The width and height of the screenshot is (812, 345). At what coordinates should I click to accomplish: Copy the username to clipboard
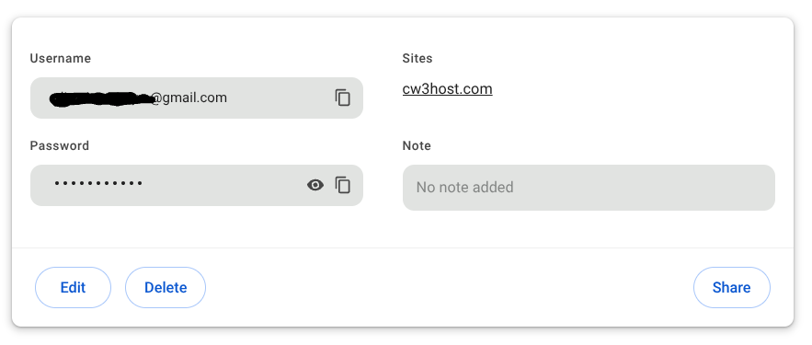click(342, 98)
